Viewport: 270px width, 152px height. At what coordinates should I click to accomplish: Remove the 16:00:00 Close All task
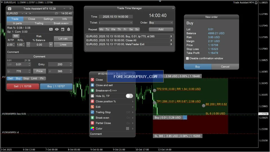(171, 40)
